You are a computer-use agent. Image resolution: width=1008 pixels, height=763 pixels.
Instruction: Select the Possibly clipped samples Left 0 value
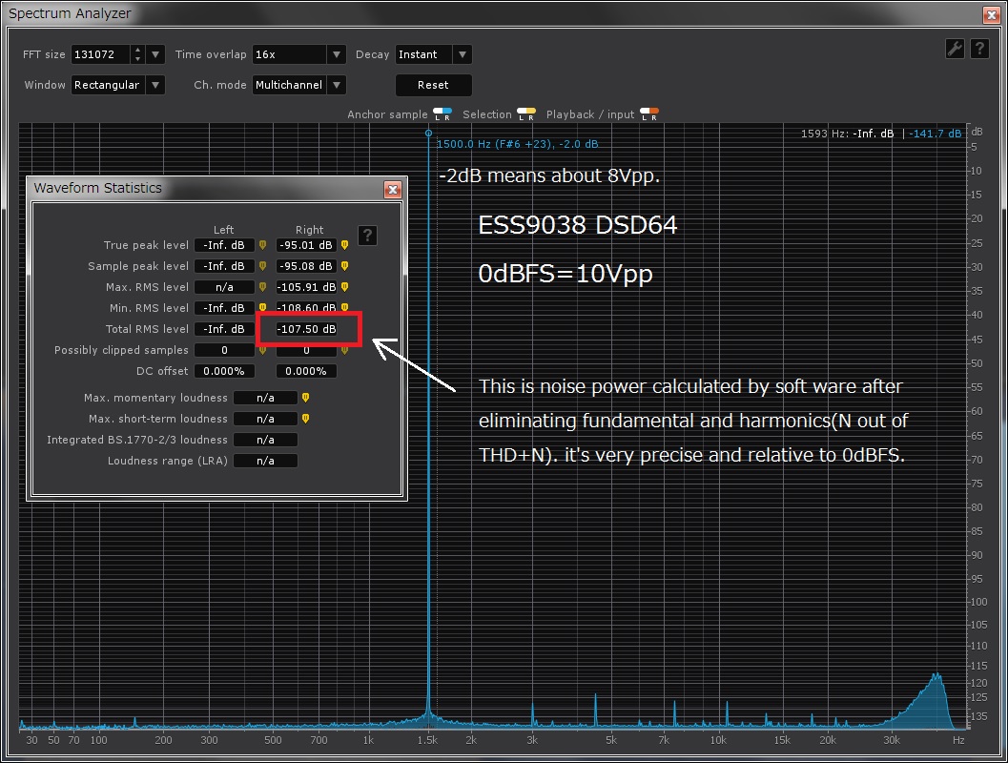pyautogui.click(x=224, y=350)
